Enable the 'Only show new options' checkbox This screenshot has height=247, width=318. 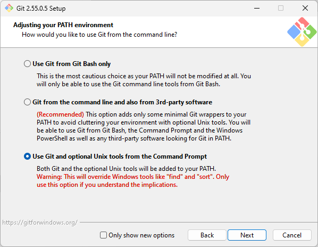[103, 235]
